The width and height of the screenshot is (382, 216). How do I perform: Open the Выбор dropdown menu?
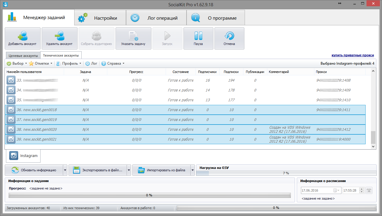[x=17, y=63]
